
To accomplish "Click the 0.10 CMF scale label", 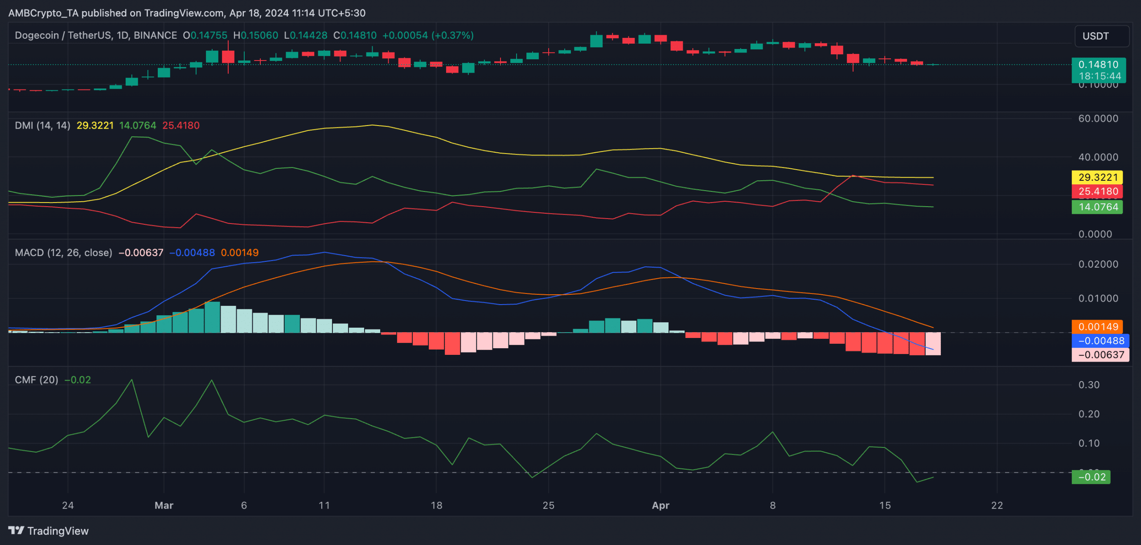I will 1089,443.
